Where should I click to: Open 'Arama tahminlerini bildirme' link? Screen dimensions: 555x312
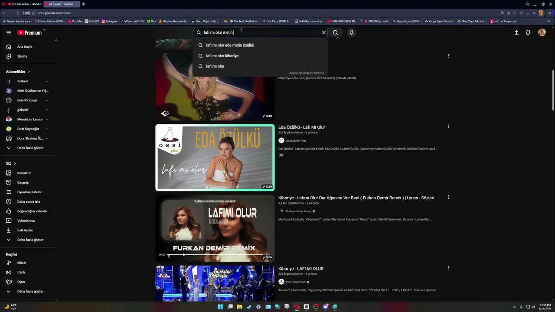click(307, 73)
